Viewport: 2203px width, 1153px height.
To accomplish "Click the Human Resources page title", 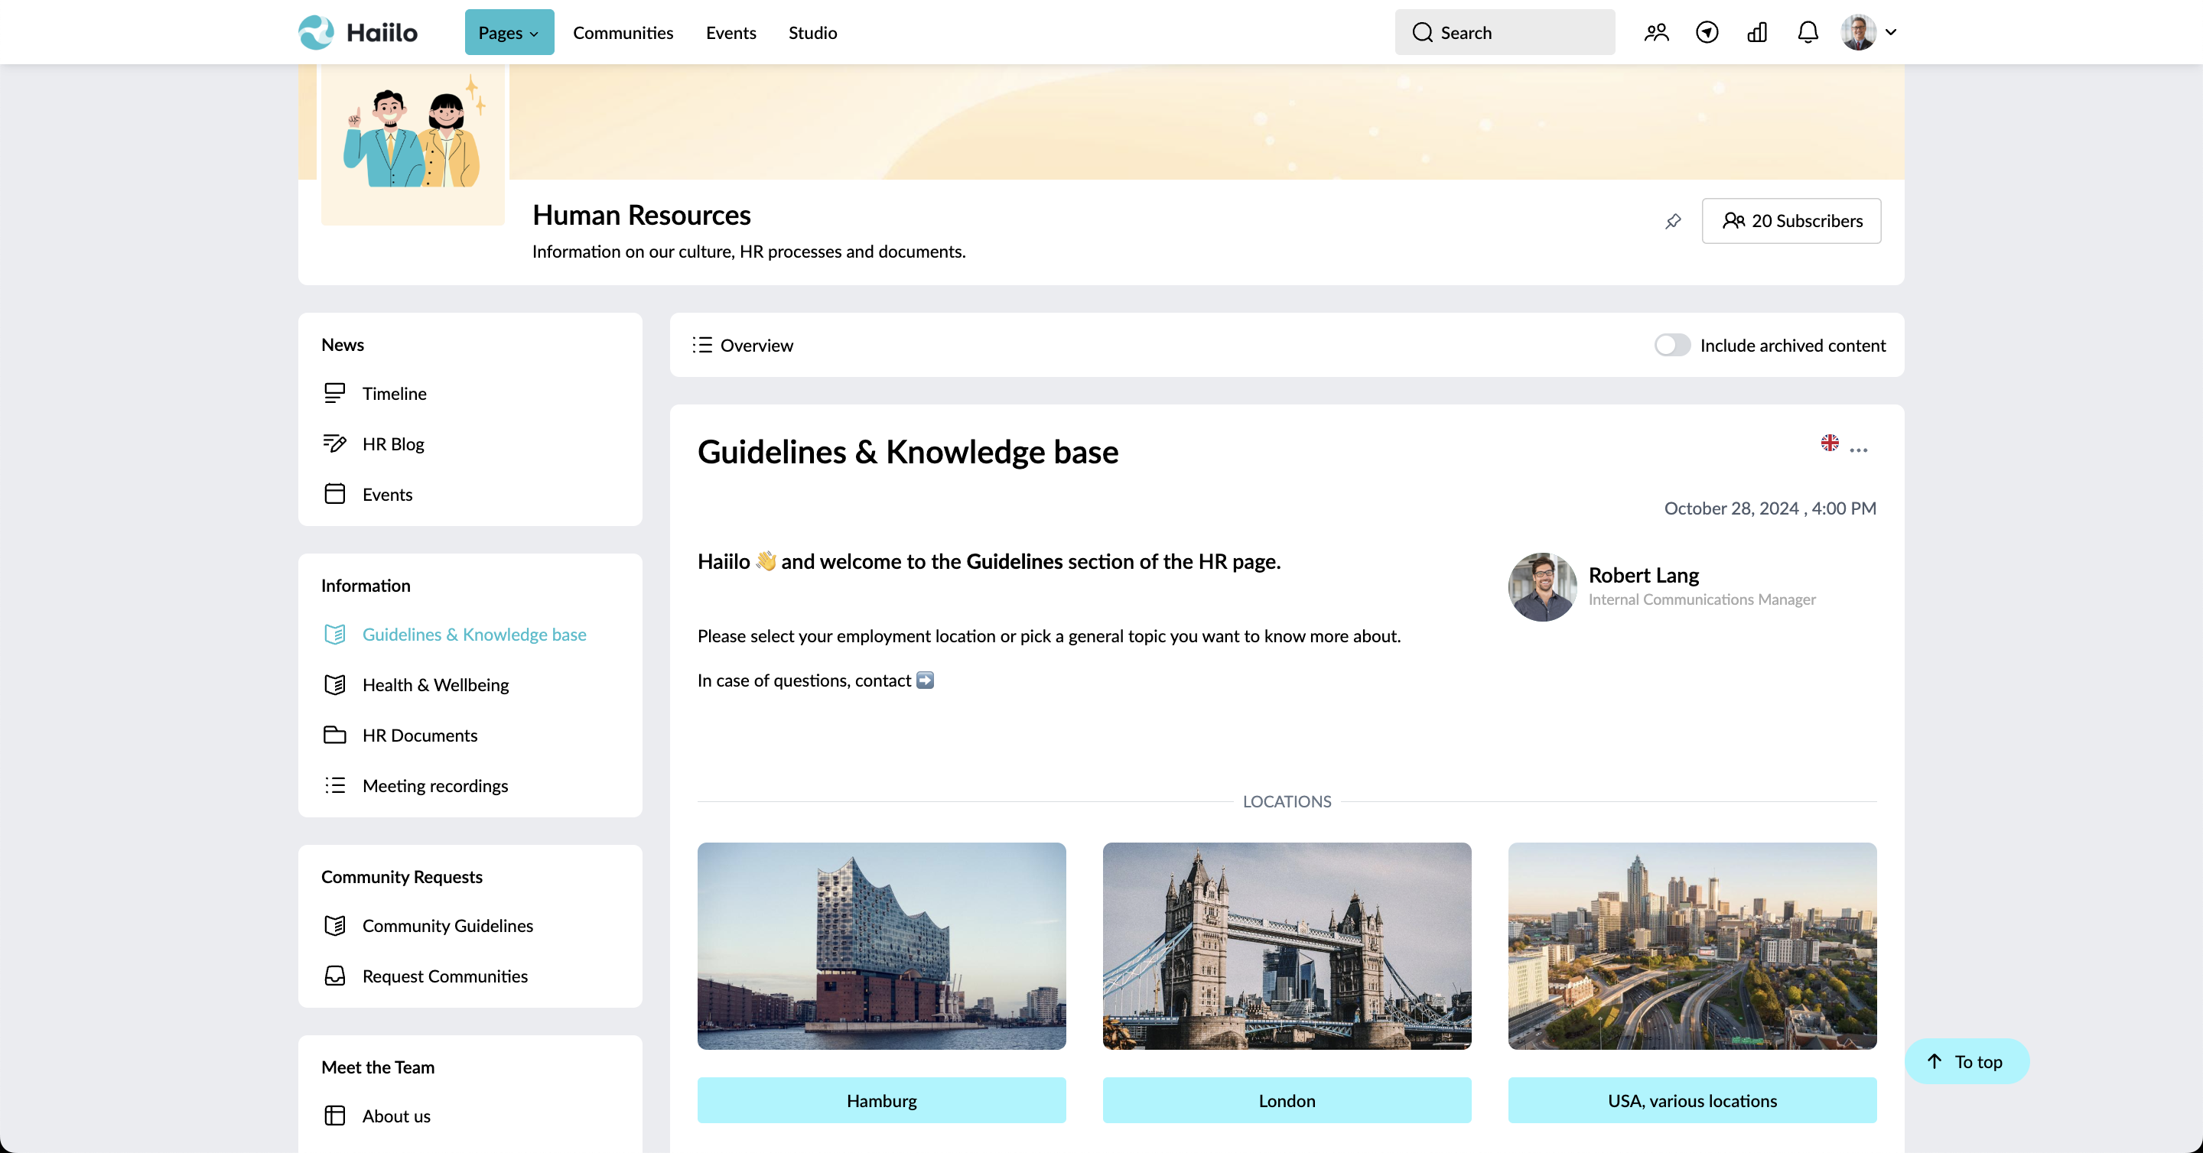I will pyautogui.click(x=642, y=215).
